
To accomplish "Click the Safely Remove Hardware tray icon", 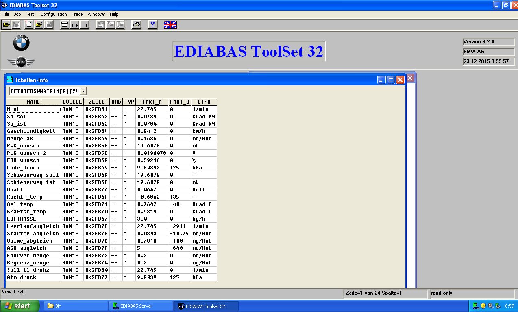I will point(498,306).
